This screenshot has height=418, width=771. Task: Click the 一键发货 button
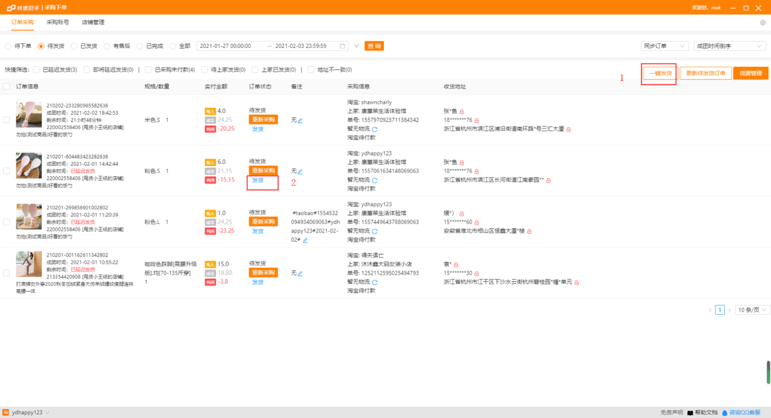point(659,73)
